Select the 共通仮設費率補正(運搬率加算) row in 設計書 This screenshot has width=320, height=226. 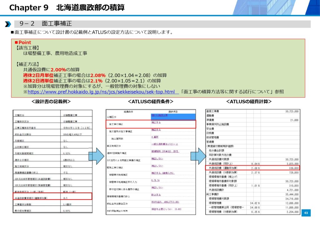(52, 196)
